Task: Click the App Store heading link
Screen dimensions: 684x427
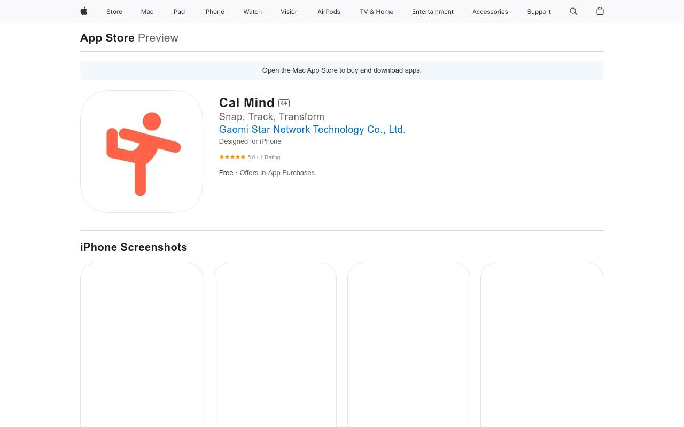Action: tap(107, 38)
